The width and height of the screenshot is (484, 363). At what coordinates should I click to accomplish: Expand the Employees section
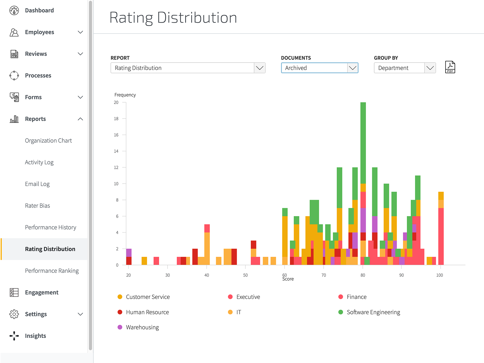tap(80, 32)
